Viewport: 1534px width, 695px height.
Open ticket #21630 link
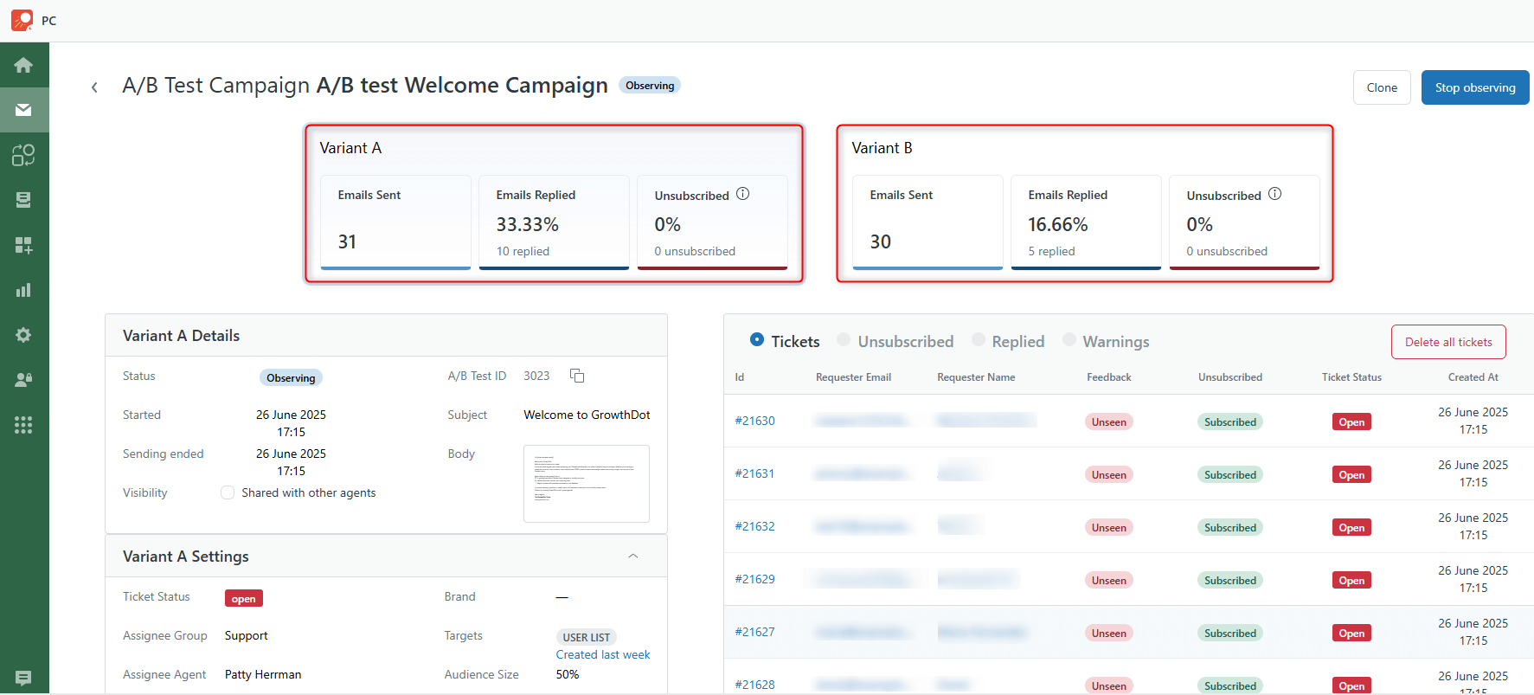(x=754, y=421)
